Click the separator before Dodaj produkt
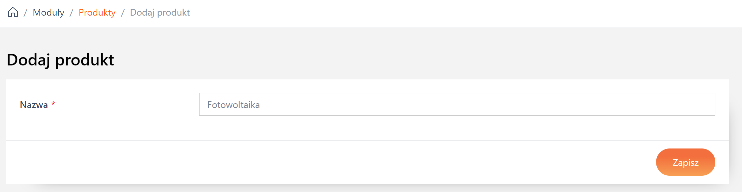The width and height of the screenshot is (742, 192). [x=123, y=13]
